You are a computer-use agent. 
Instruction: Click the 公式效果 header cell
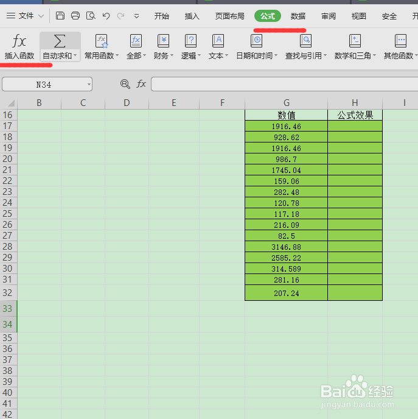[x=355, y=115]
